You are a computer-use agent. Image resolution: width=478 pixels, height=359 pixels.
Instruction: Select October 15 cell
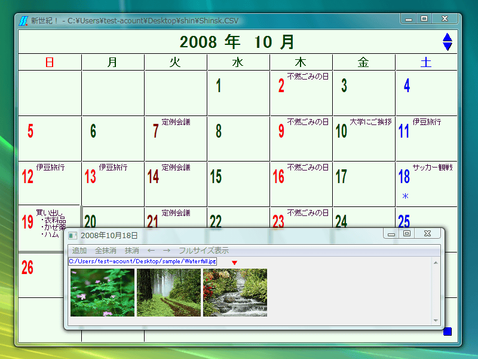pos(238,184)
